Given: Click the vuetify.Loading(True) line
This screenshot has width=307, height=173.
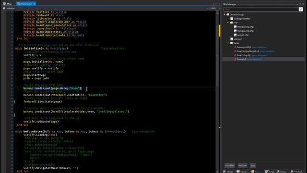Looking at the screenshot, I should tap(40, 135).
